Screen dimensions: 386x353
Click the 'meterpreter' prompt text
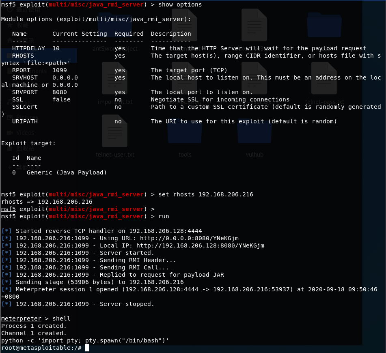[21, 319]
